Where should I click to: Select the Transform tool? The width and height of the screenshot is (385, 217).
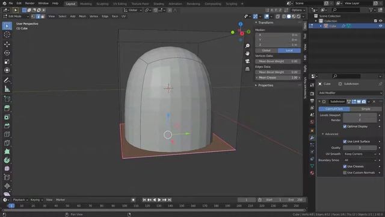[7, 70]
